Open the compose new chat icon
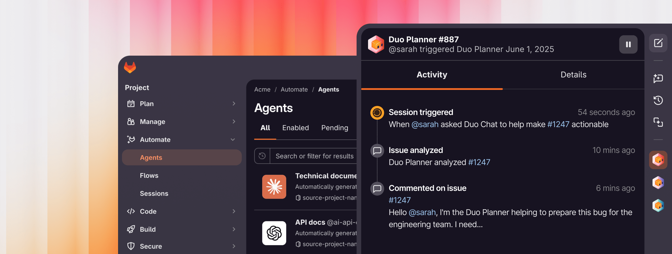This screenshot has width=672, height=254. [x=658, y=43]
